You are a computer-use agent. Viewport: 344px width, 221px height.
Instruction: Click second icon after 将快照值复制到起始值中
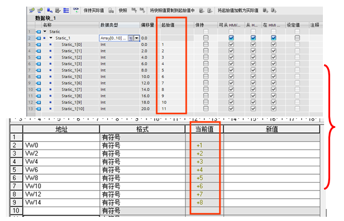[x=210, y=10]
